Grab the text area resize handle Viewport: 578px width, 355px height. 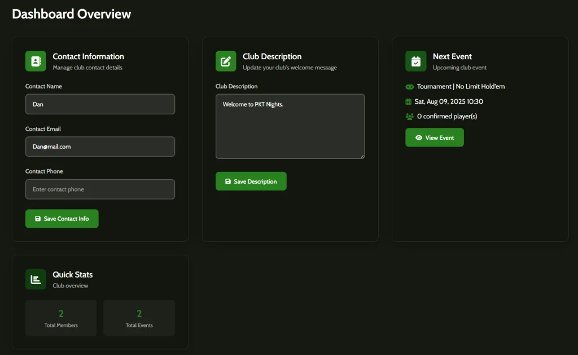pyautogui.click(x=362, y=156)
